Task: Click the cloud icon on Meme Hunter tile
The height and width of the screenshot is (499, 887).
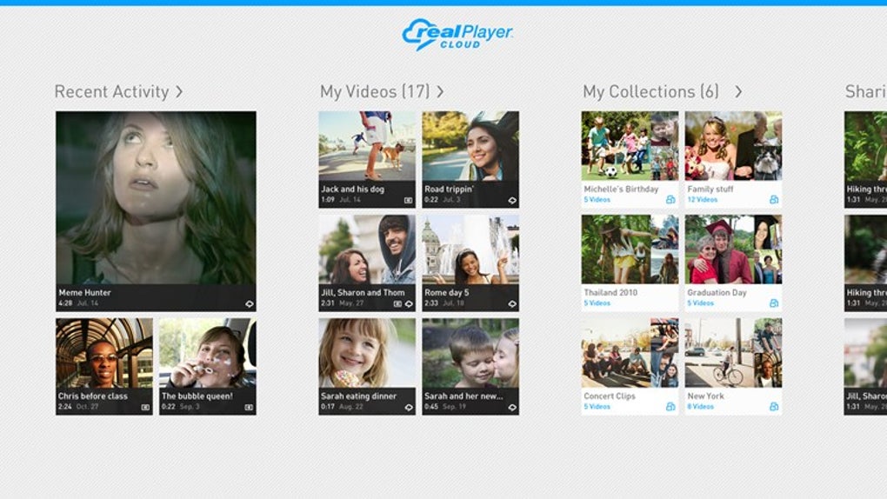Action: click(250, 303)
